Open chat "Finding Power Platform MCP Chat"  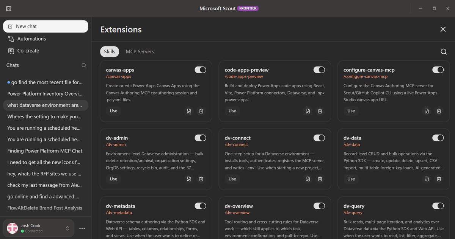pyautogui.click(x=45, y=151)
